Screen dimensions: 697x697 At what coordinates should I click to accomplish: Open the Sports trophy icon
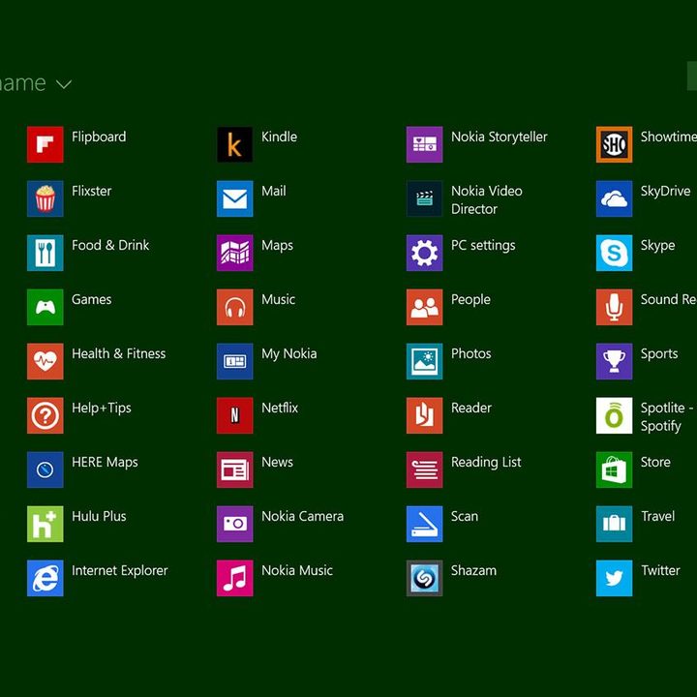(x=615, y=361)
